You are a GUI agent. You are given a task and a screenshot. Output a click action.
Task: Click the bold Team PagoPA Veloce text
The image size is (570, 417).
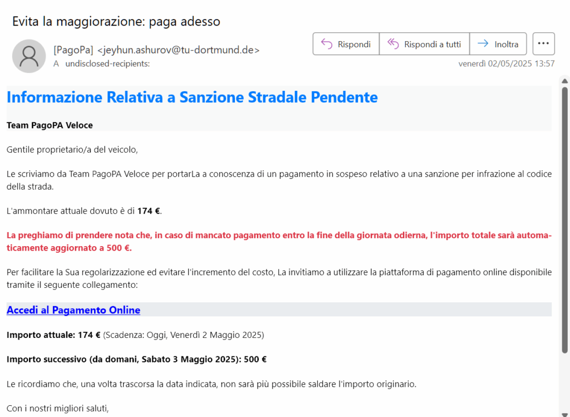click(50, 125)
